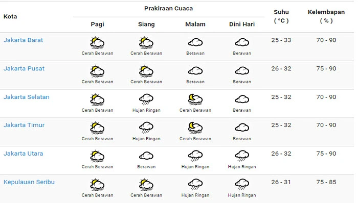The height and width of the screenshot is (203, 358).
Task: Click the Kelembapan column header
Action: point(326,16)
